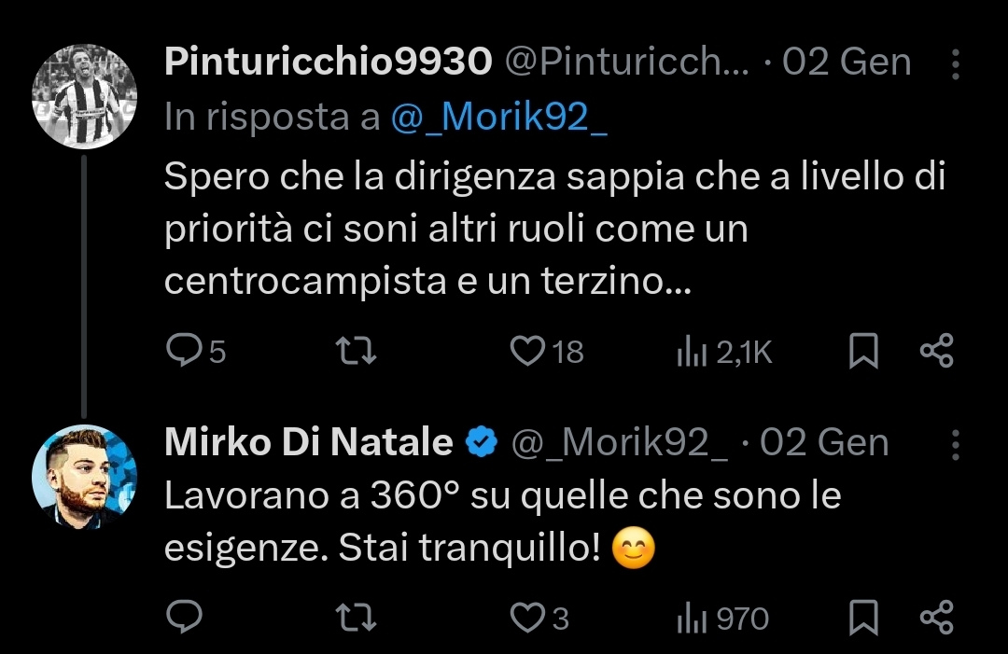Image resolution: width=1008 pixels, height=654 pixels.
Task: Like Mirko Di Natale's tweet
Action: [x=528, y=617]
